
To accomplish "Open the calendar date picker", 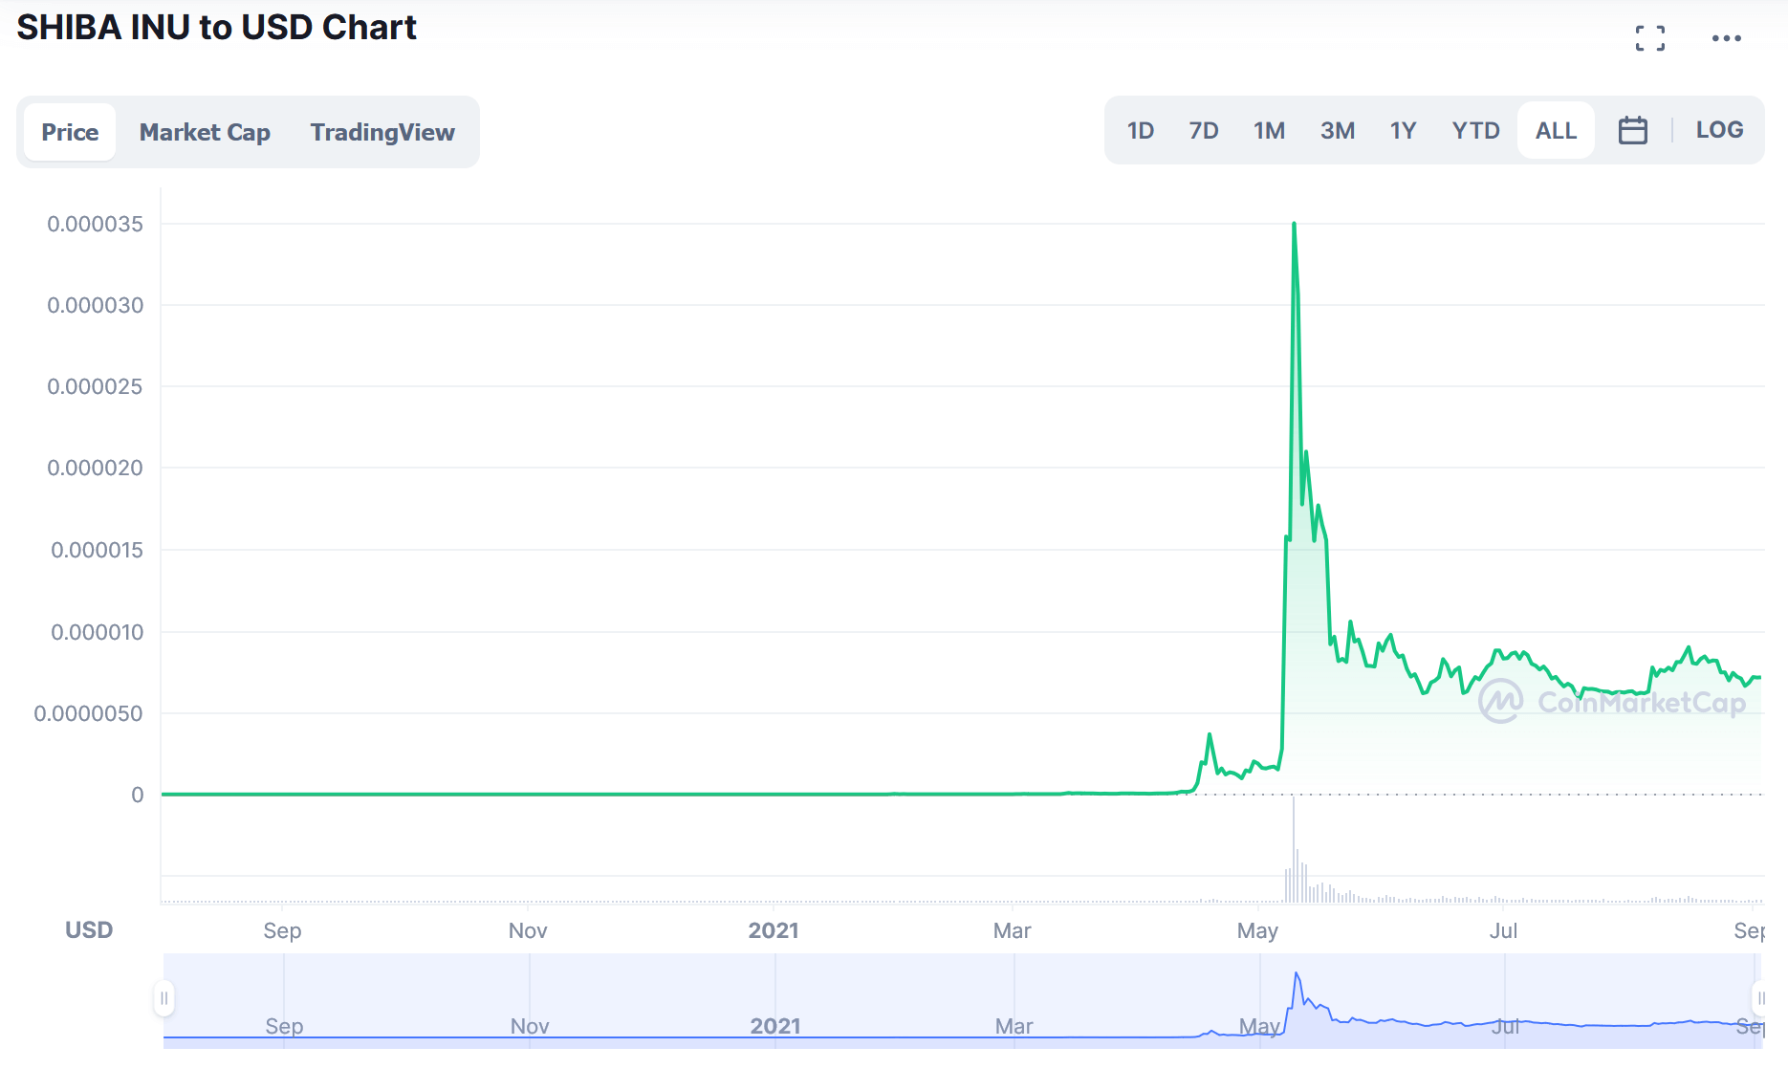I will [1633, 130].
